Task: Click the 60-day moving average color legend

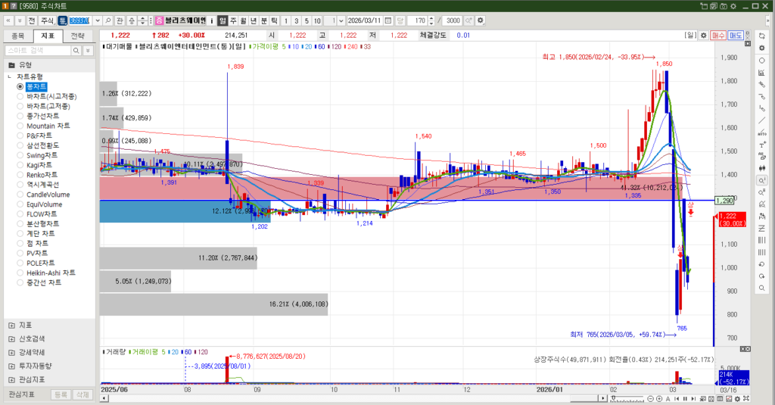Action: pyautogui.click(x=321, y=47)
